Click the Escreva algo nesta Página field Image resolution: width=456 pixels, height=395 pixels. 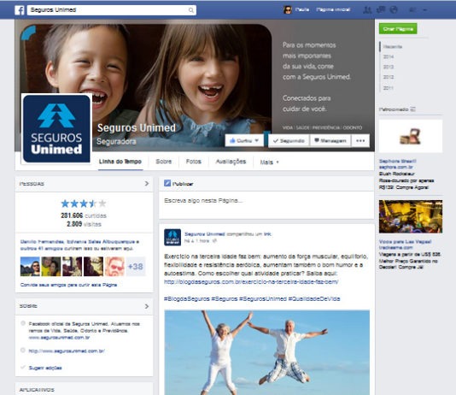pos(266,204)
